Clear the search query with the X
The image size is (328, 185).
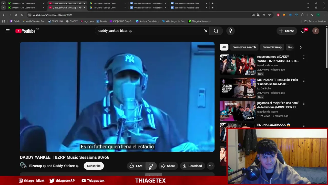coord(206,31)
